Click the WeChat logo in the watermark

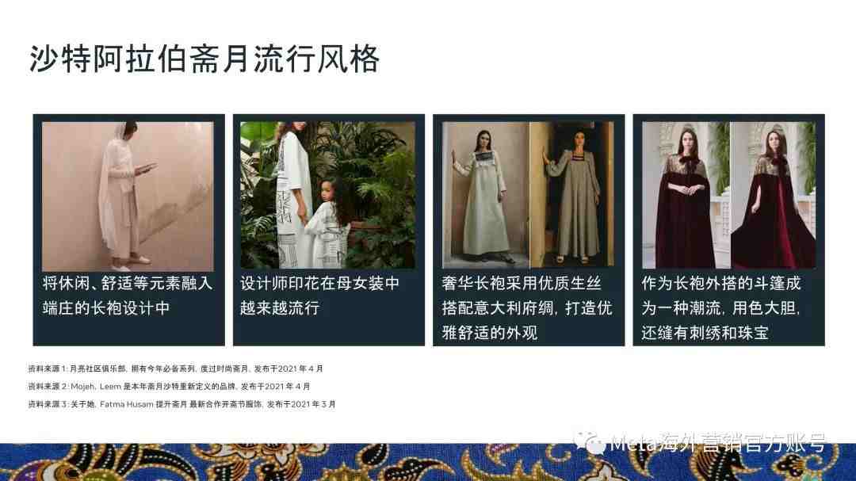[x=589, y=442]
